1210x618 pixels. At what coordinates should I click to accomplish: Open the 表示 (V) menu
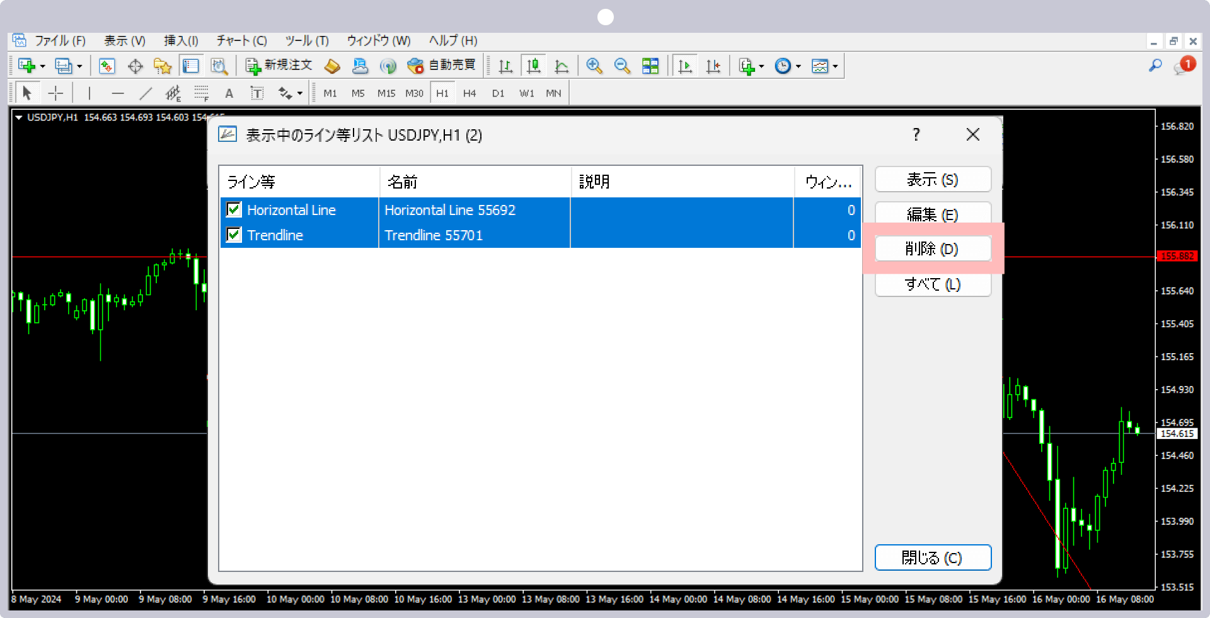[x=125, y=41]
